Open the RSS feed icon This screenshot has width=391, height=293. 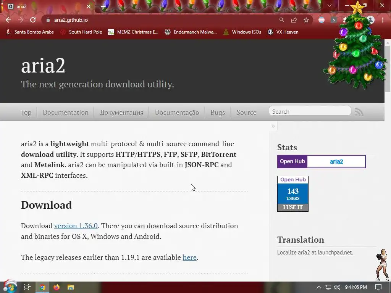coord(359,112)
